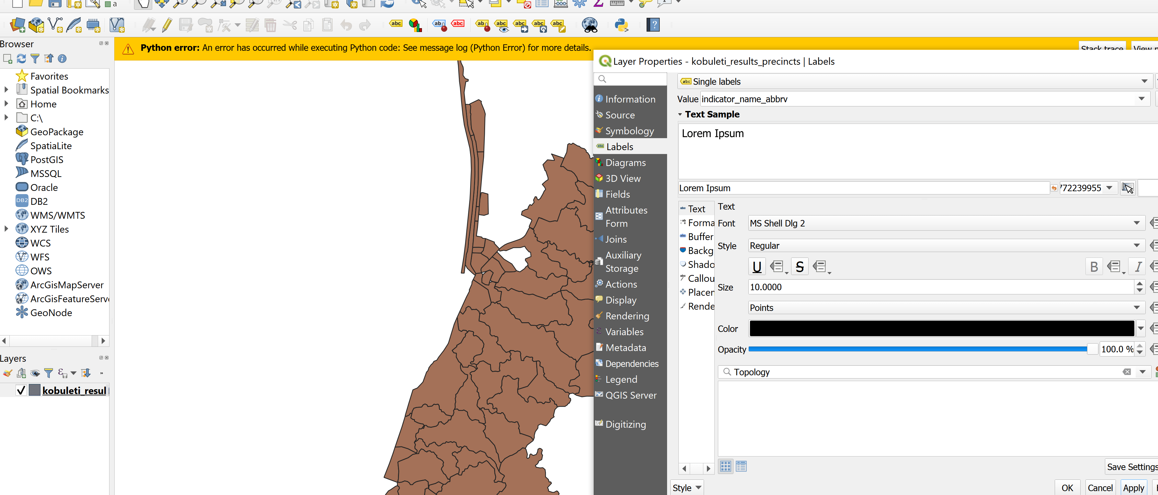Click the New SpatiaLite Layer icon

click(x=74, y=25)
